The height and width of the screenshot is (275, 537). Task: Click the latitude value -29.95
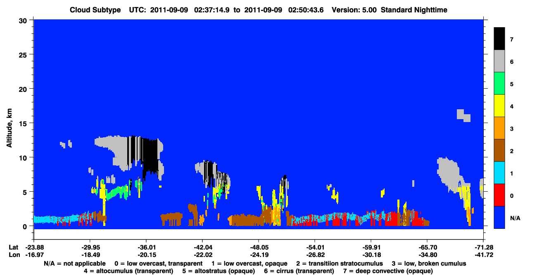coord(90,247)
